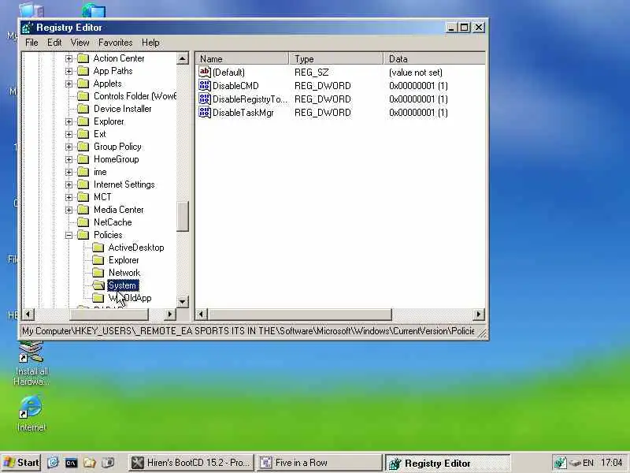
Task: Select the Controls Folder key icon
Action: click(x=83, y=96)
